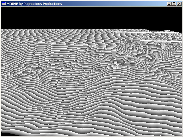Click the diagonal ridge line on the right terrain

point(143,63)
